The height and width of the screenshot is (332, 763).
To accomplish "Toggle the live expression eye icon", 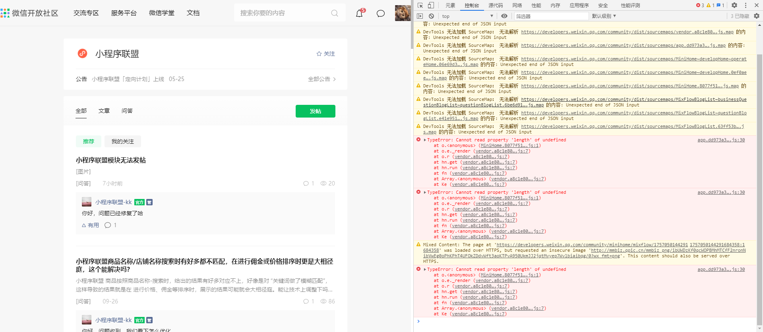I will [504, 16].
